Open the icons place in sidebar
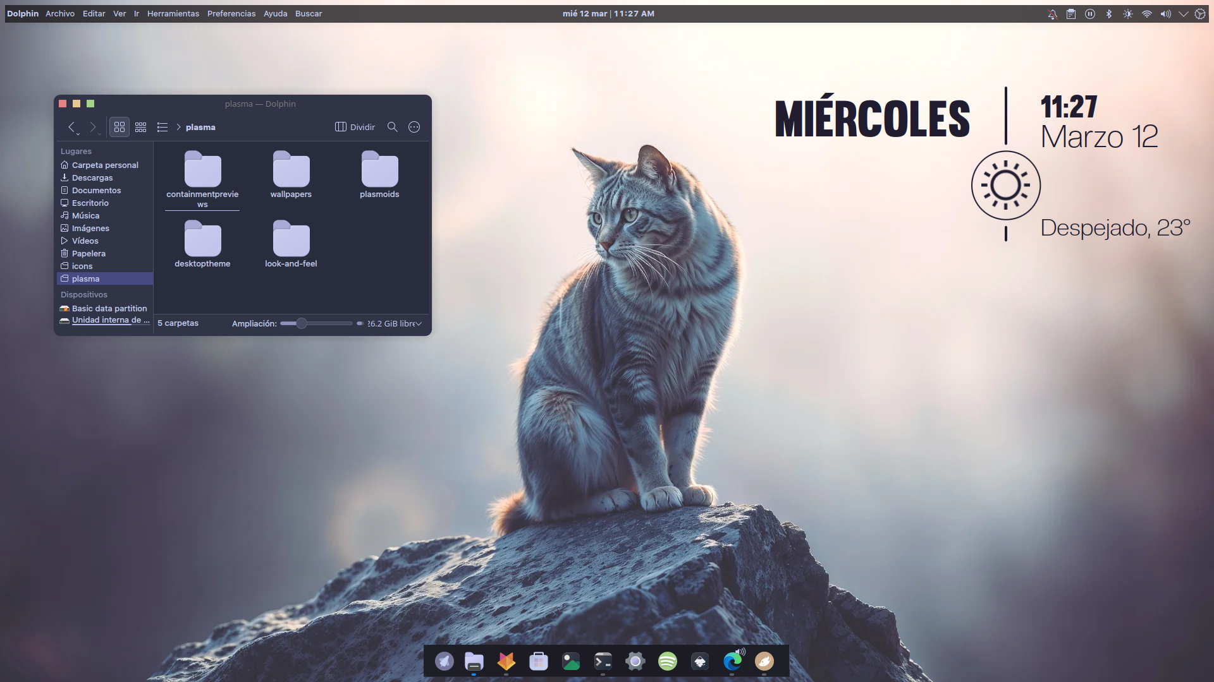This screenshot has width=1214, height=682. [105, 266]
